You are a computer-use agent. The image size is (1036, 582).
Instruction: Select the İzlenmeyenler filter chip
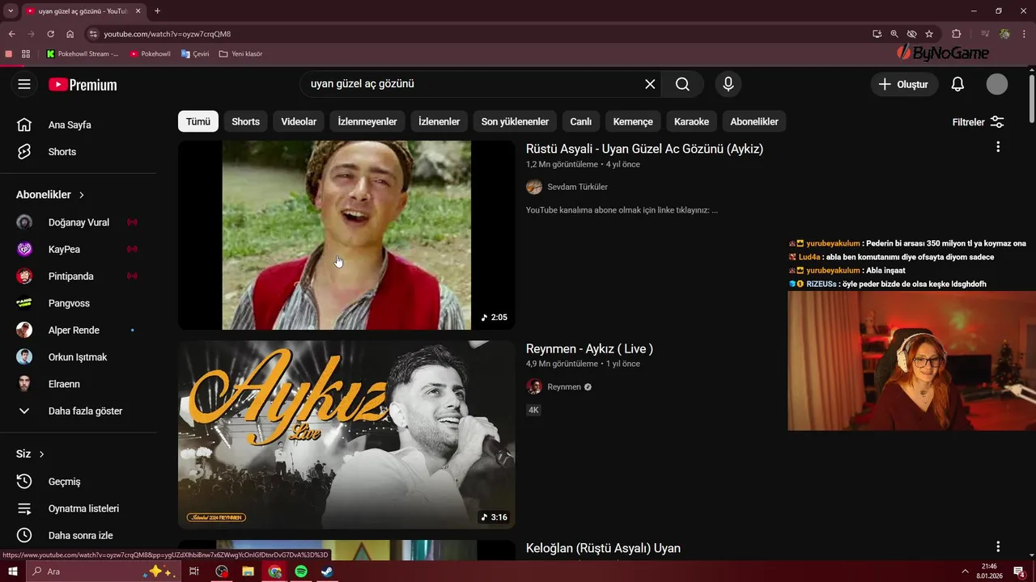tap(367, 121)
